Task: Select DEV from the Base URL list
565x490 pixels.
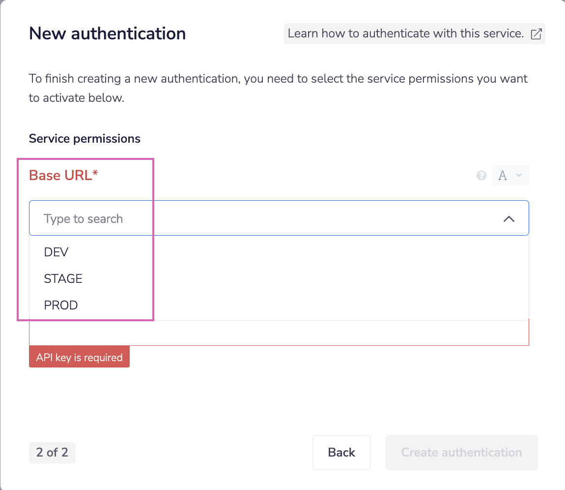Action: [x=56, y=252]
